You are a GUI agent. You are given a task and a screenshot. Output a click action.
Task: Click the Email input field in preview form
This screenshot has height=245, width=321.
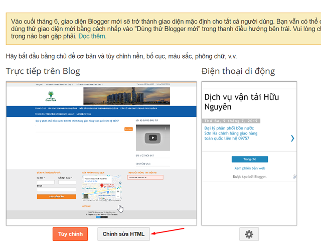pos(57,190)
